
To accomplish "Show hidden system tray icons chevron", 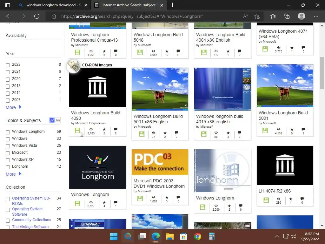I will [x=277, y=236].
